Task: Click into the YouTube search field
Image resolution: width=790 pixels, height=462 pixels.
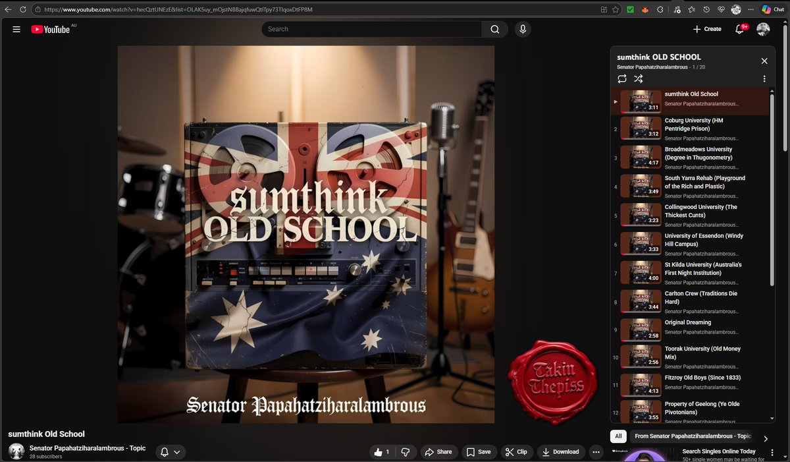Action: click(x=372, y=29)
